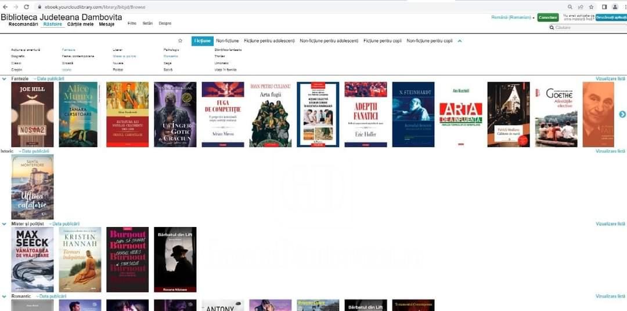The height and width of the screenshot is (311, 627).
Task: Switch to Ficțiune pentru copii category
Action: (x=383, y=41)
